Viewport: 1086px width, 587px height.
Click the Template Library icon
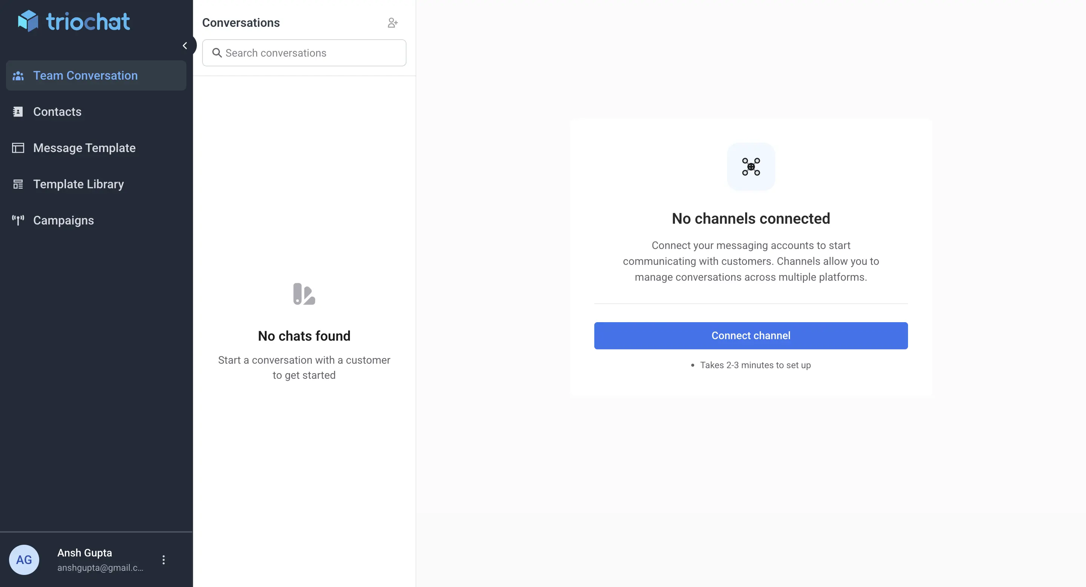point(18,184)
